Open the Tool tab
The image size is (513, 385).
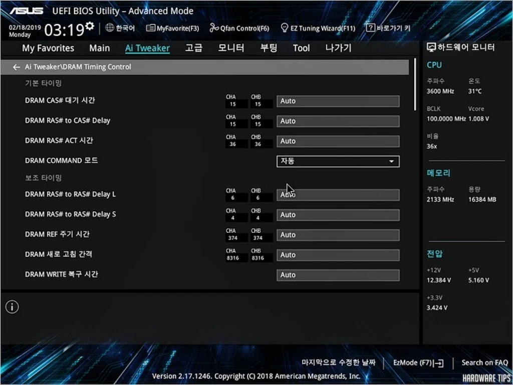coord(301,48)
